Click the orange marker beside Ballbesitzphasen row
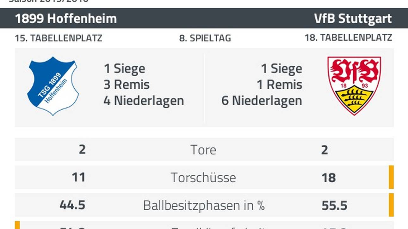Viewport: 408px width, 229px height. [x=391, y=205]
